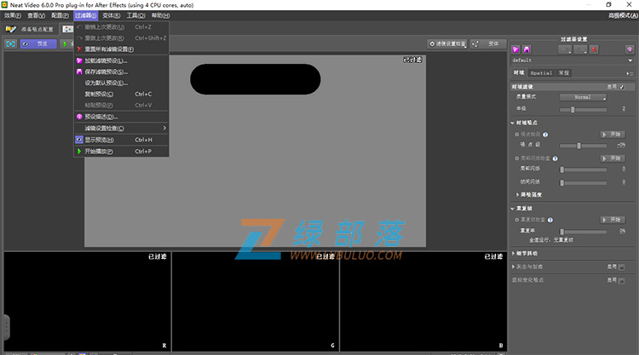The height and width of the screenshot is (355, 639).
Task: Open the 帮助(H) menu
Action: click(160, 15)
